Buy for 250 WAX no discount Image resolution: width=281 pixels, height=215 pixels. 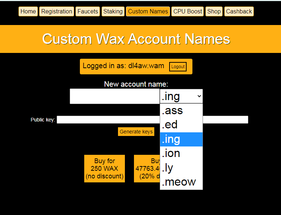(105, 169)
